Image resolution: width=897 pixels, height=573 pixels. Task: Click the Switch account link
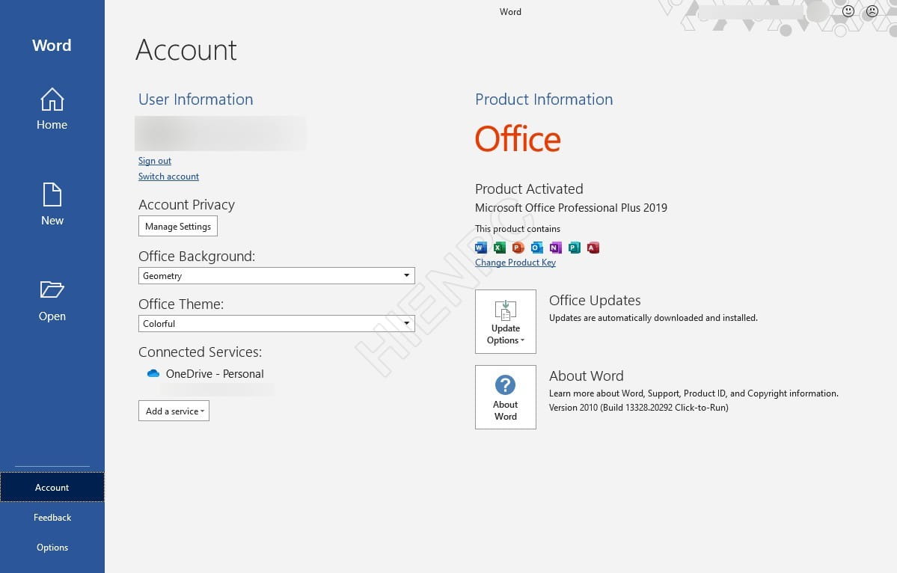(x=168, y=177)
